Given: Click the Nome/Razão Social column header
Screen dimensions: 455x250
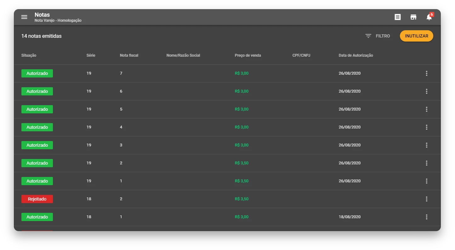Looking at the screenshot, I should tap(183, 55).
